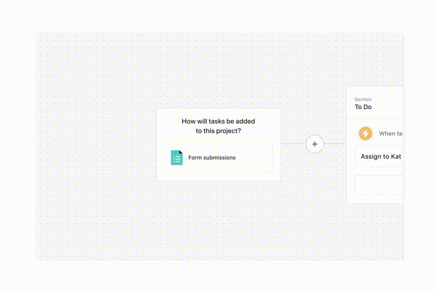
Task: Click the 'When ta...' trigger text
Action: pyautogui.click(x=391, y=134)
